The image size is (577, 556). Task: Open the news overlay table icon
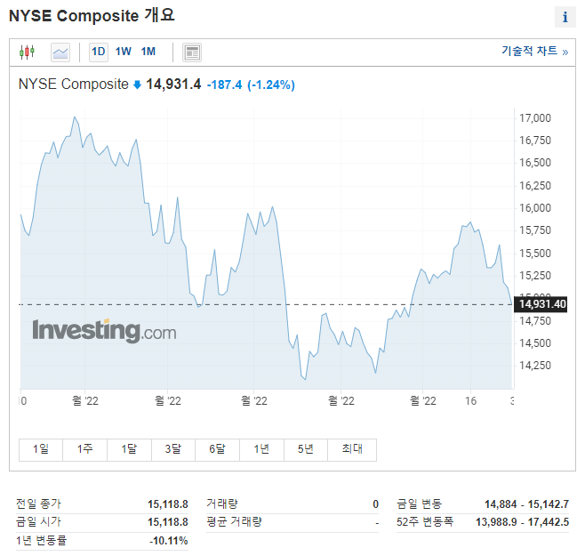(x=192, y=52)
